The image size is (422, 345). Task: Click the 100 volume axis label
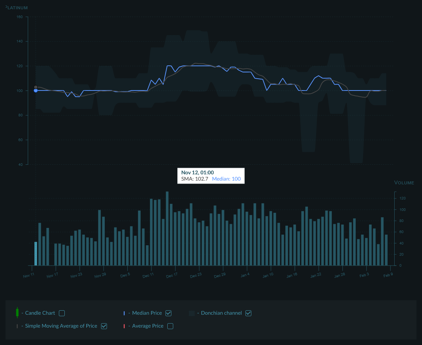(402, 210)
